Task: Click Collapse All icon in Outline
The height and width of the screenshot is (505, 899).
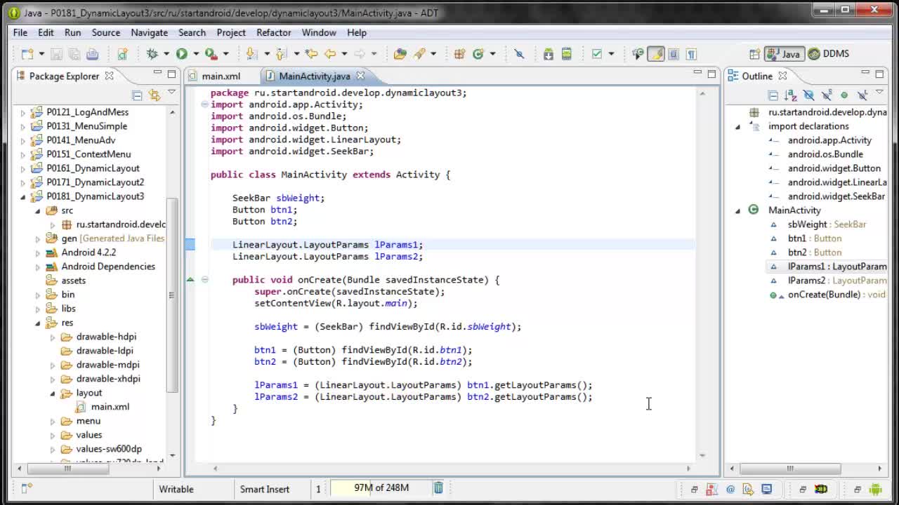Action: click(773, 95)
